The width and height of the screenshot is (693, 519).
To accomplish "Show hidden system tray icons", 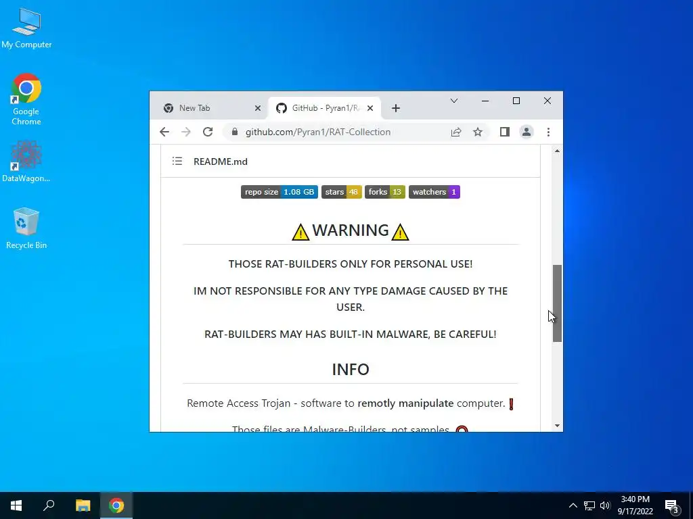I will tap(573, 505).
